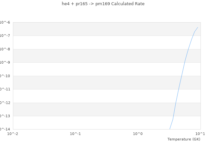This screenshot has height=155, width=207.
Task: Click the 10^-9 y-axis tick label
Action: pos(5,62)
